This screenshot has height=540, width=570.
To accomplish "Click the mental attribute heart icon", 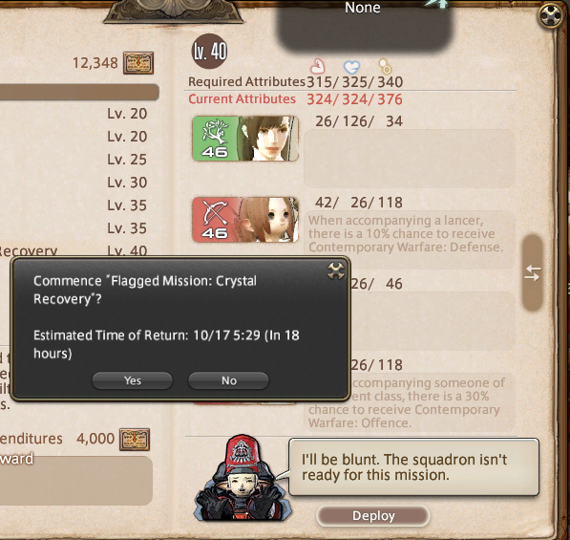I will click(x=351, y=67).
